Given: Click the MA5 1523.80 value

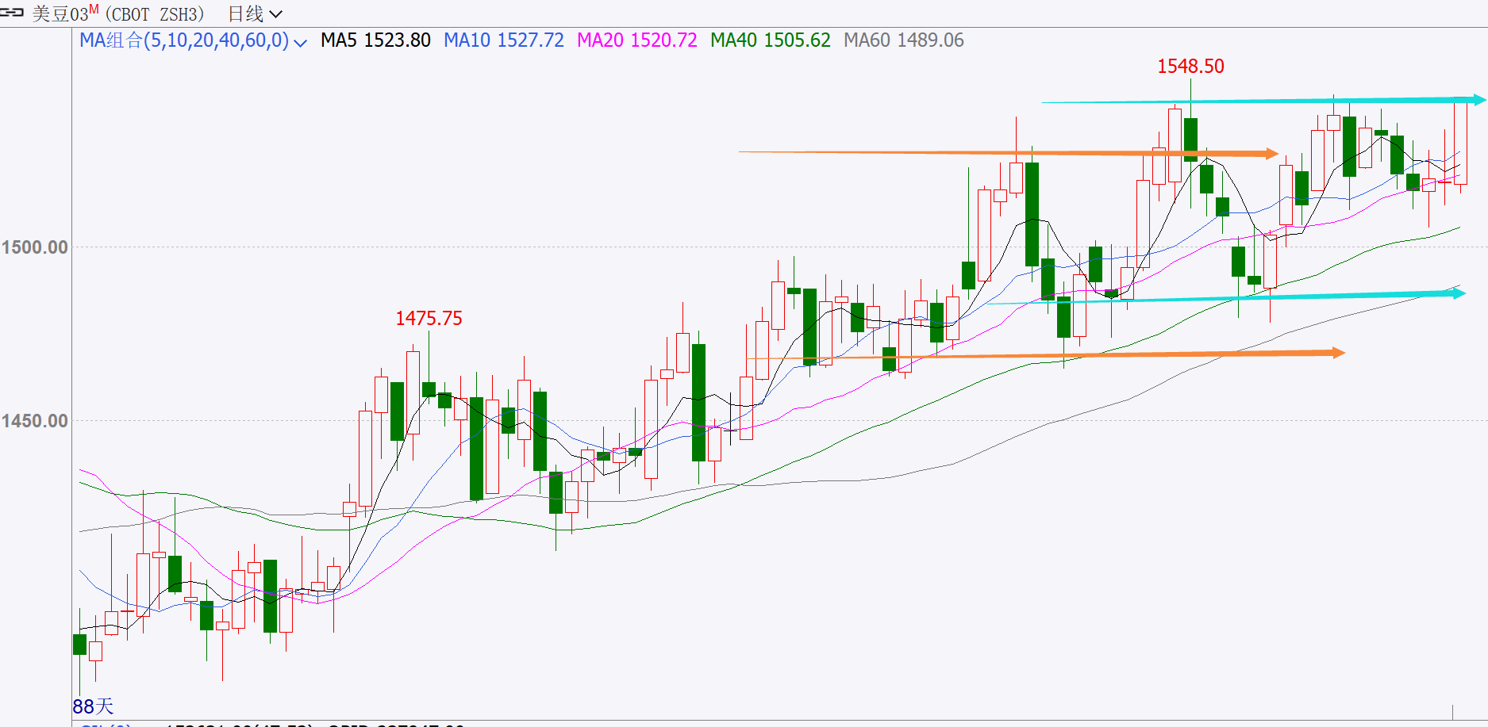Looking at the screenshot, I should [375, 40].
